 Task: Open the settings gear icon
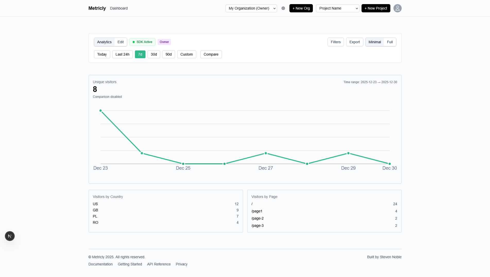pyautogui.click(x=283, y=8)
